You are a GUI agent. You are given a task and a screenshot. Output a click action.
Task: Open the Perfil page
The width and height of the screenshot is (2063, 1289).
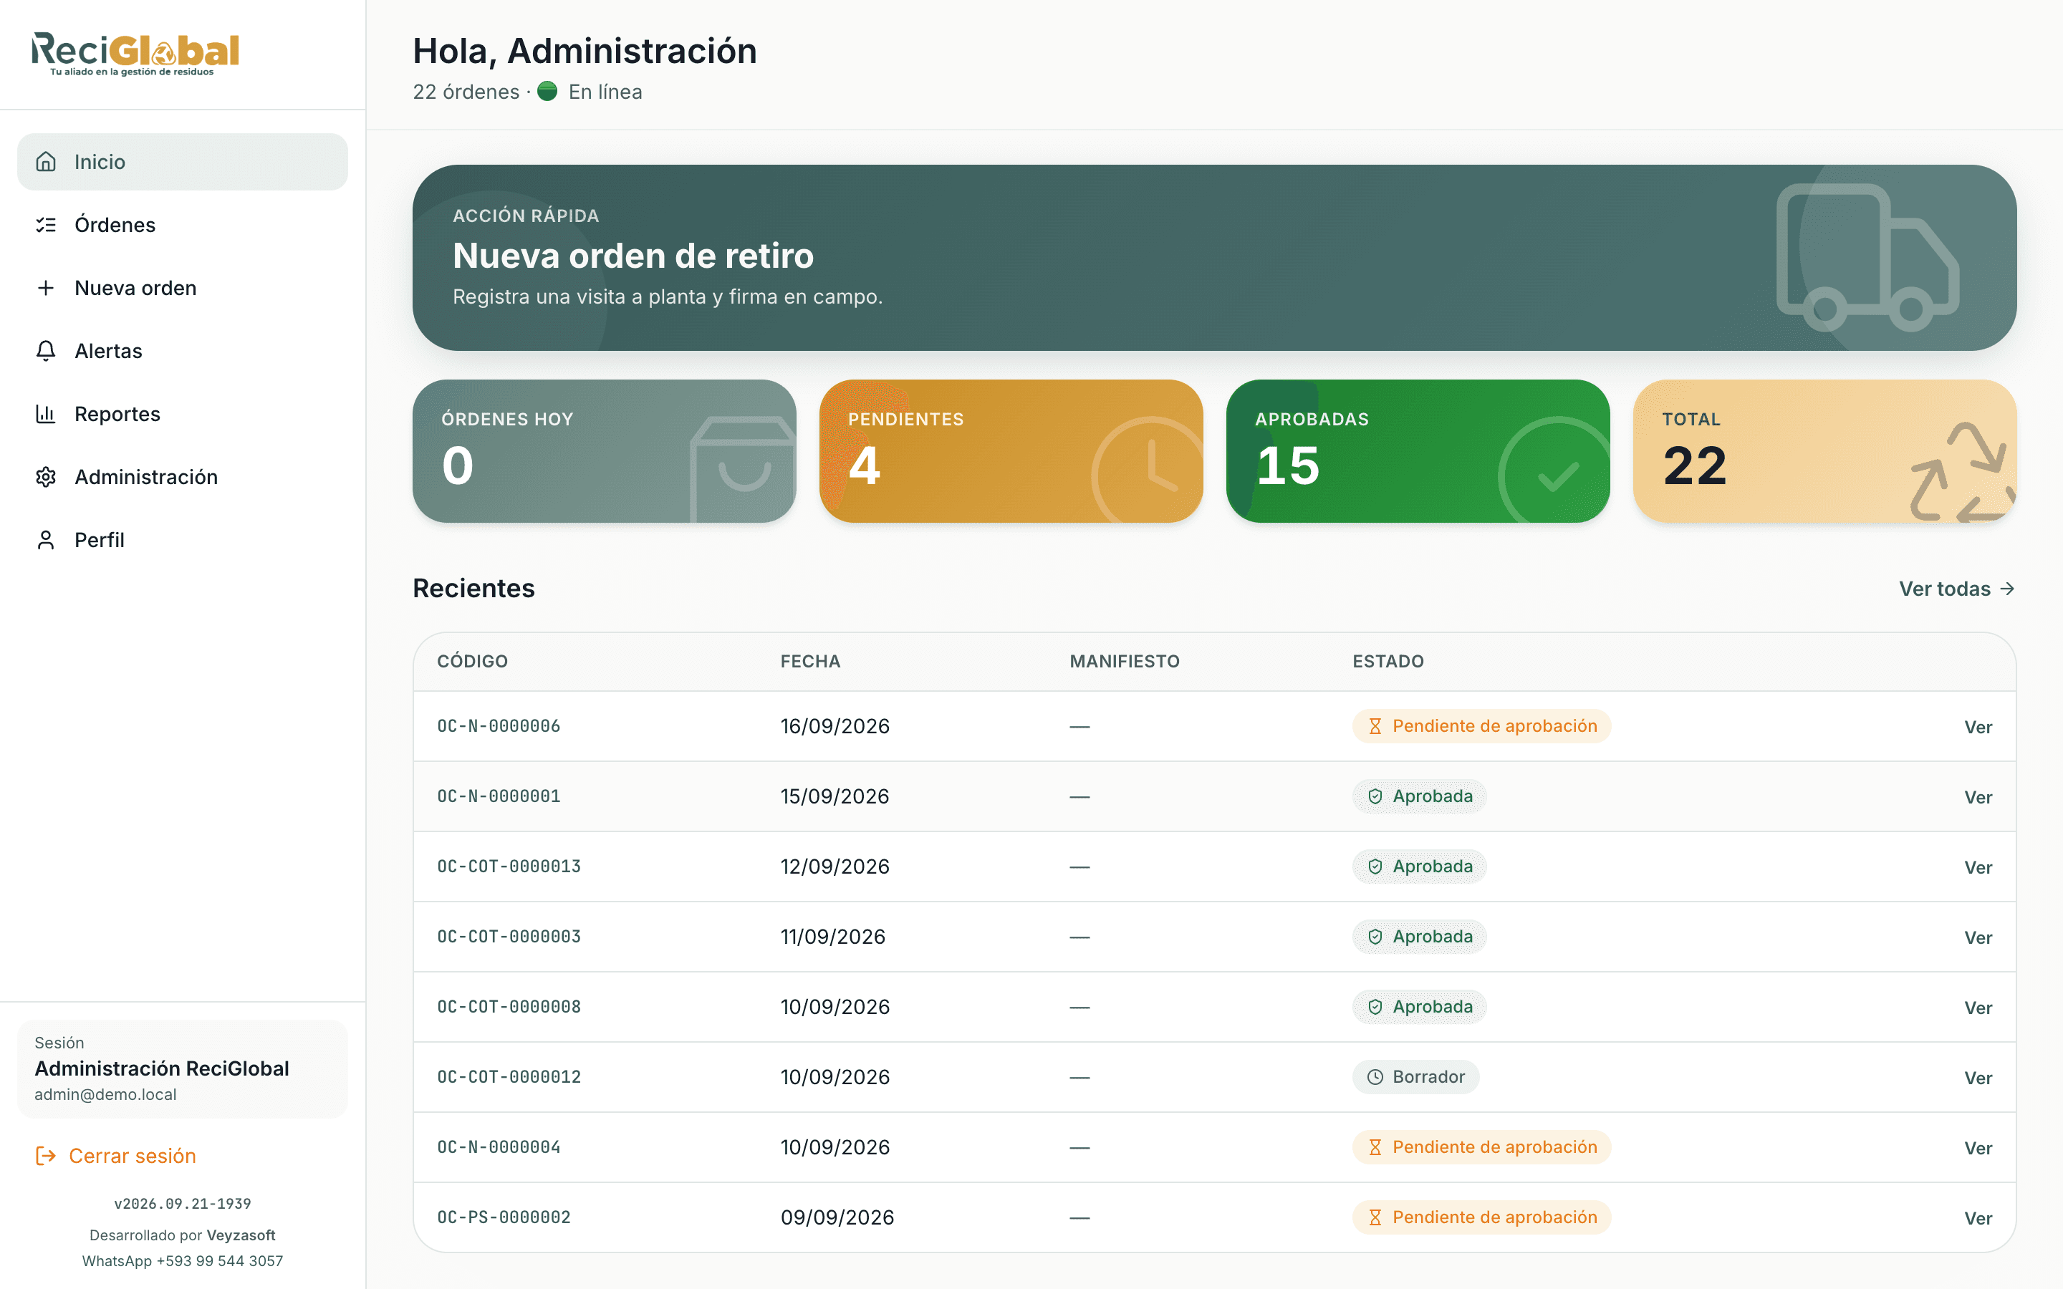coord(183,541)
